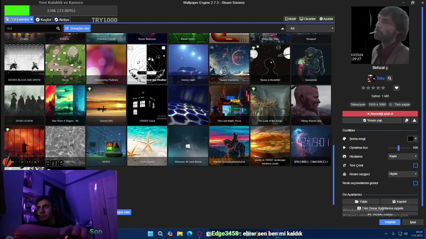
Task: Click the Yorum yap comment button
Action: click(372, 120)
